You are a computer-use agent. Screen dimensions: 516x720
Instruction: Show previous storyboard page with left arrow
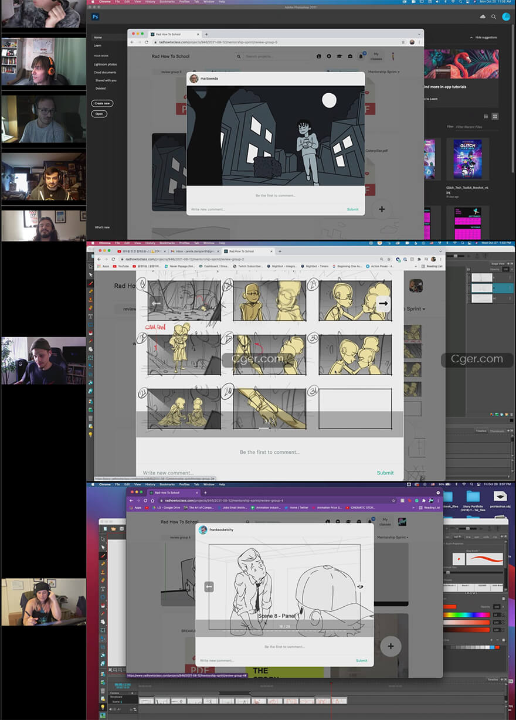coord(157,303)
